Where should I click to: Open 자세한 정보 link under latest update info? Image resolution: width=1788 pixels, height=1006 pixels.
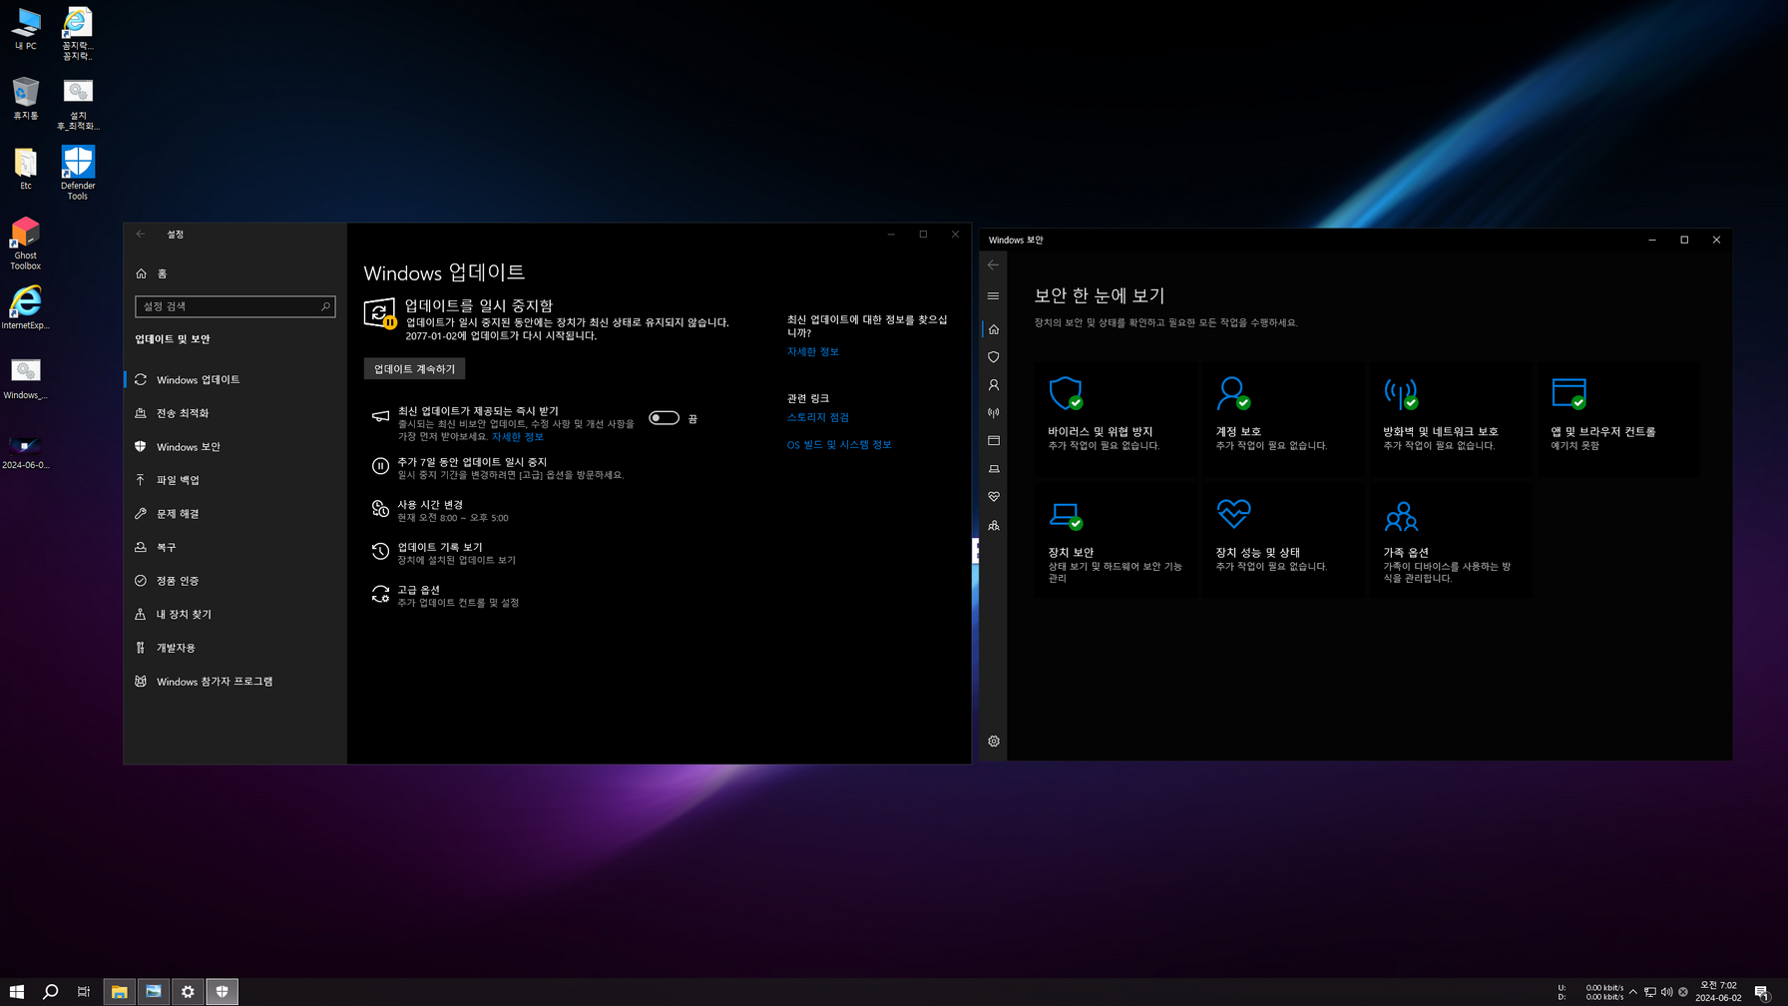[813, 352]
